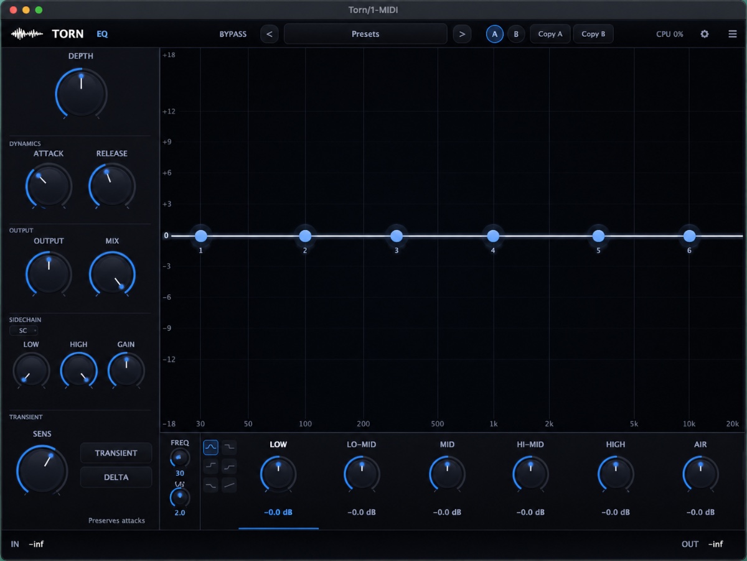The height and width of the screenshot is (561, 747).
Task: Switch to the EQ tab
Action: (102, 34)
